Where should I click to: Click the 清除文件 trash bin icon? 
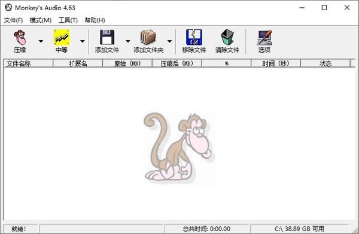click(x=227, y=37)
